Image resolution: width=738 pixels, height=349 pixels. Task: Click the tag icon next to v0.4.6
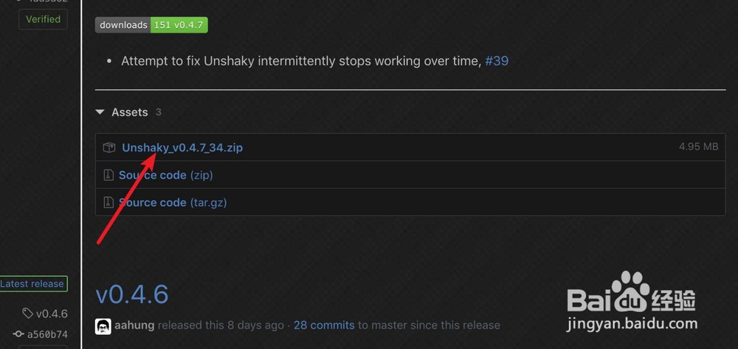(x=27, y=314)
